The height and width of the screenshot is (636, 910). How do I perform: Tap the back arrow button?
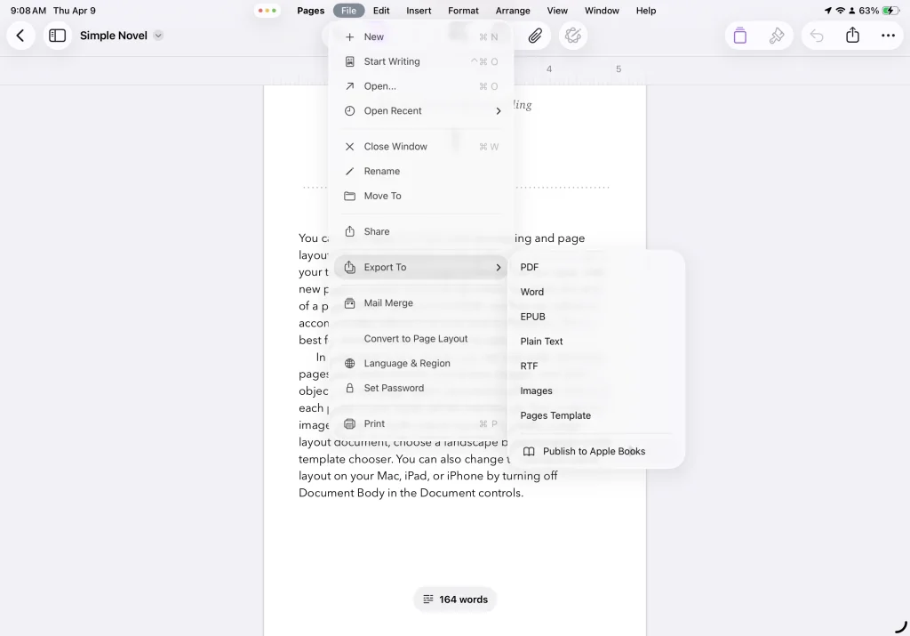coord(21,36)
